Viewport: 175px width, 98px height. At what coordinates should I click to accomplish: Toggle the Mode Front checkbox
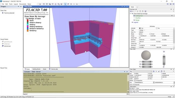tap(150, 34)
